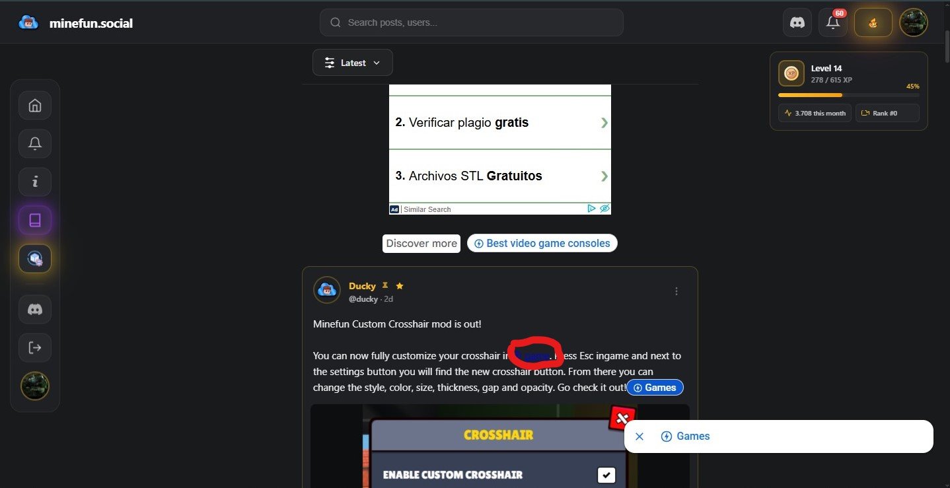Image resolution: width=950 pixels, height=488 pixels.
Task: Open the Games link in bottom popup
Action: pos(685,436)
